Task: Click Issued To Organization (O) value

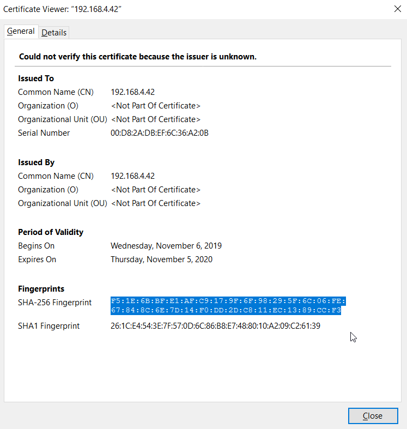Action: 156,106
